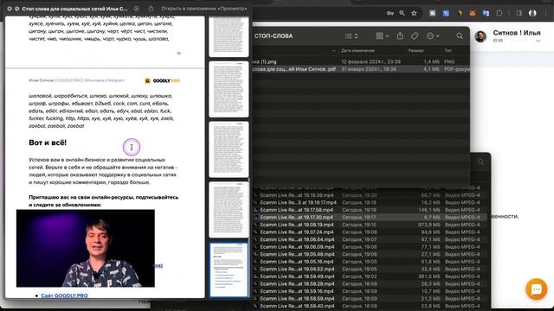Sort by 'Дата изменения' column header

point(358,51)
